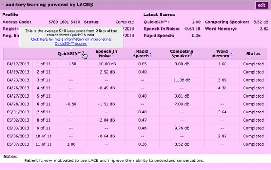Select the date 04/28/2013
The height and width of the screenshot is (170, 271).
coord(18,104)
